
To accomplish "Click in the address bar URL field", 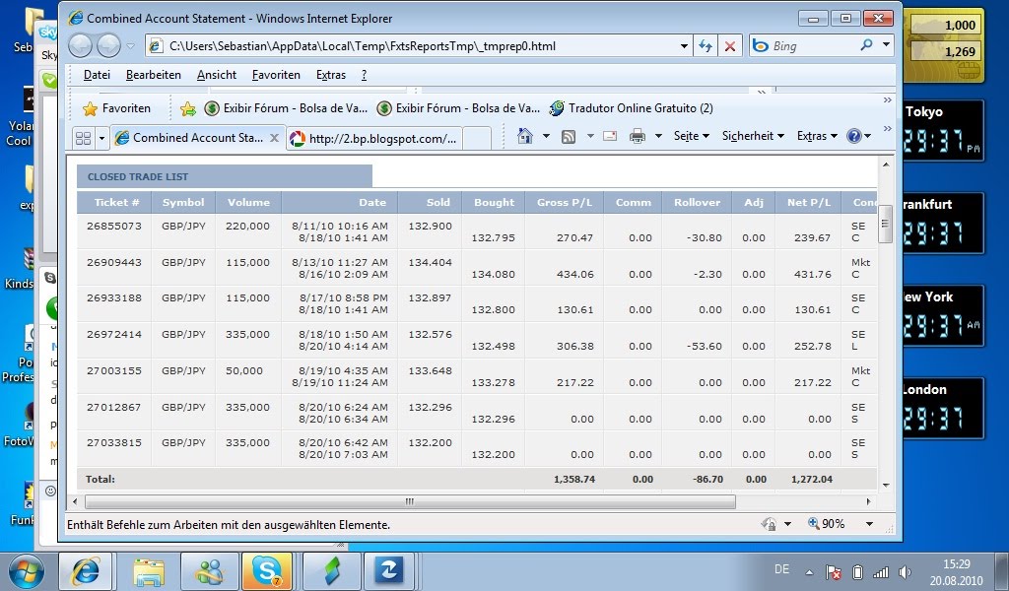I will tap(412, 46).
